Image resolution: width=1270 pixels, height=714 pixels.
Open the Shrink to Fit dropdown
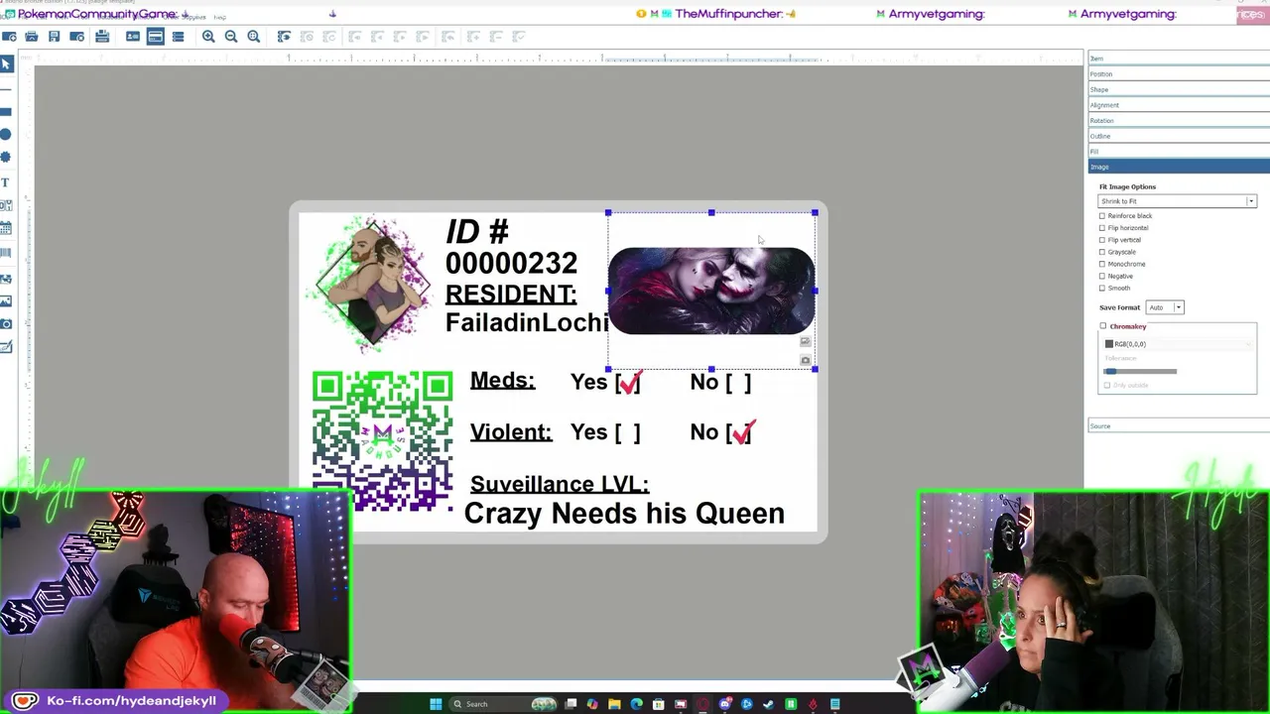pyautogui.click(x=1178, y=201)
